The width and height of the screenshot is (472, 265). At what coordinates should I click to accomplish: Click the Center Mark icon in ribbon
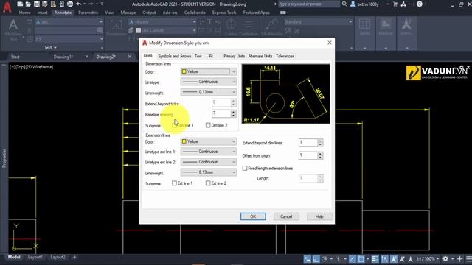click(x=231, y=24)
